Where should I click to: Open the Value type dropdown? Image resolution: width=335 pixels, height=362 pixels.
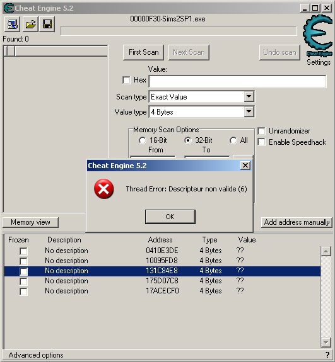click(x=249, y=111)
